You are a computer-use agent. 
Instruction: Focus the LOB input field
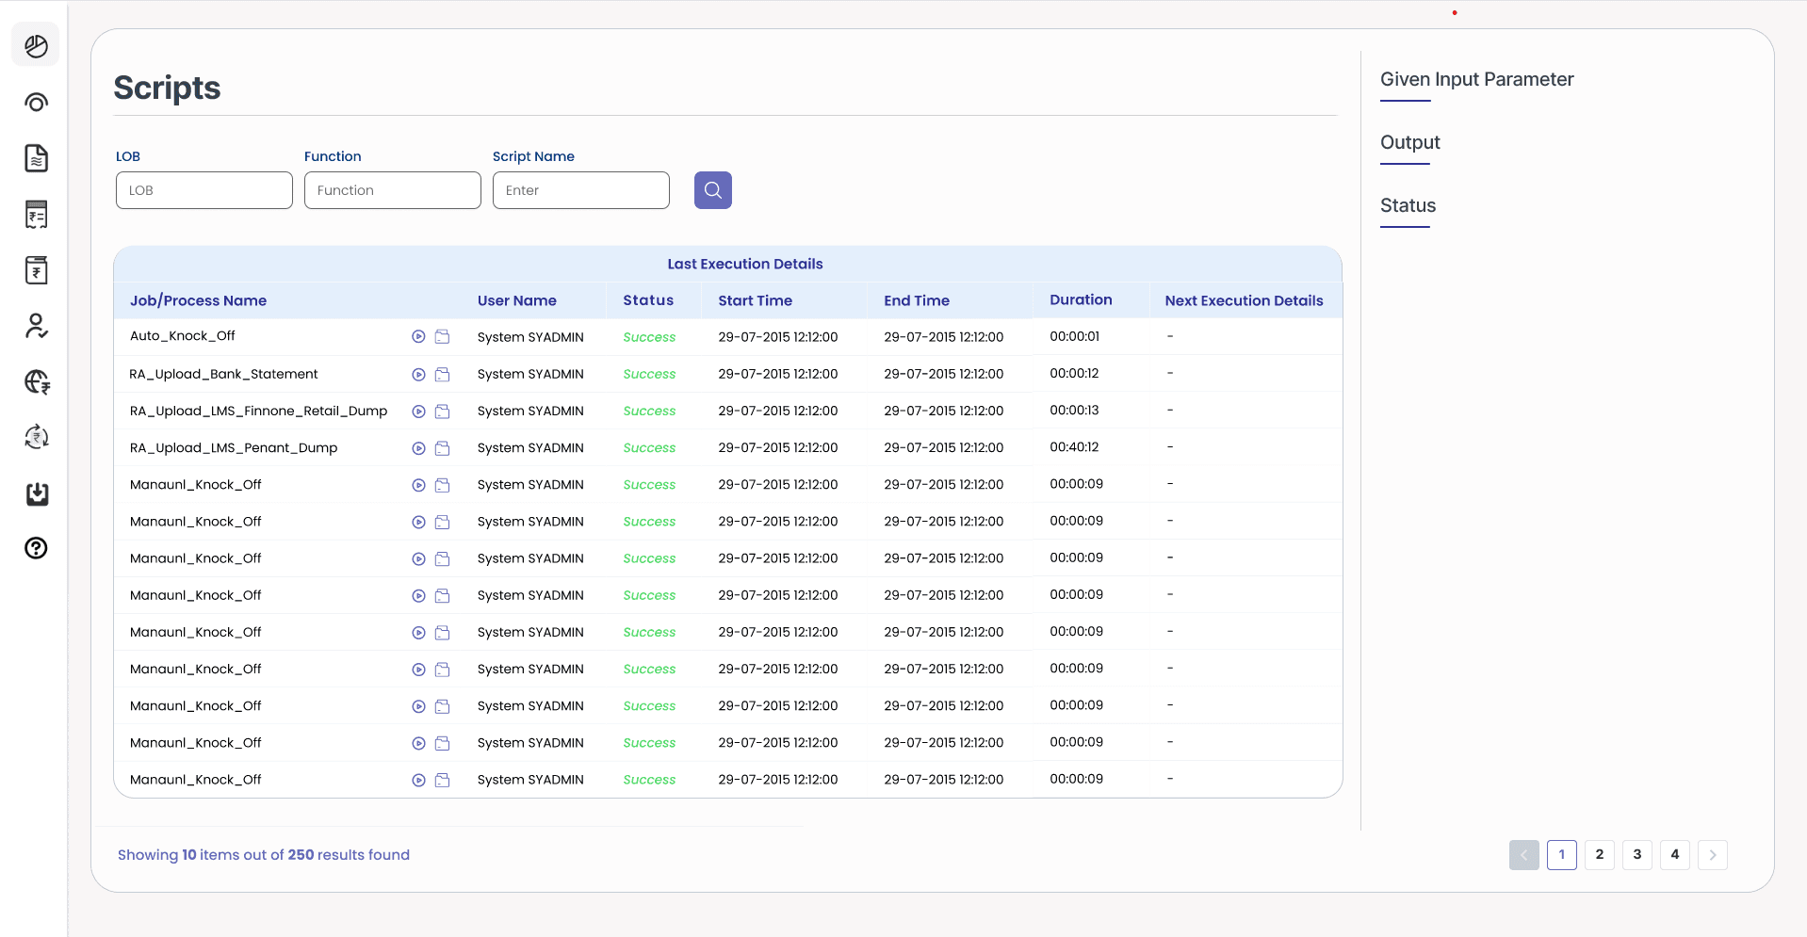[x=203, y=190]
